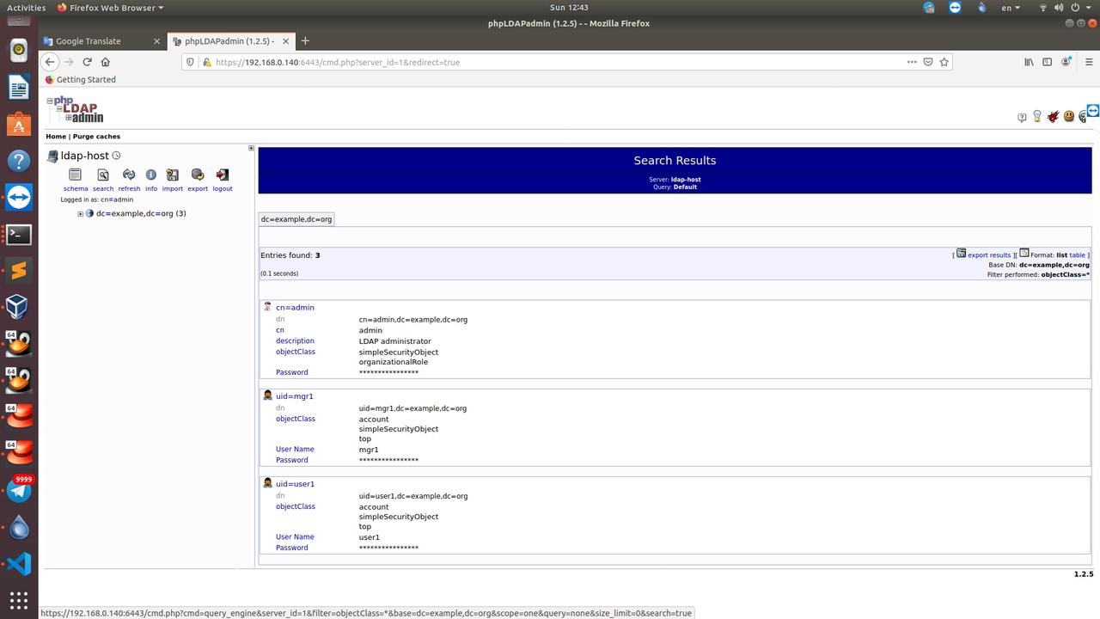1100x619 pixels.
Task: Click the smiley donate icon
Action: pos(1069,117)
